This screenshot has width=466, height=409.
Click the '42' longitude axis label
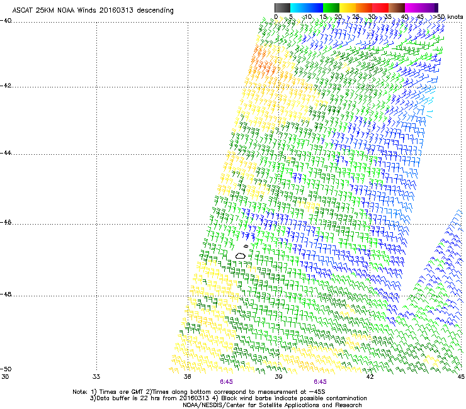pos(370,377)
